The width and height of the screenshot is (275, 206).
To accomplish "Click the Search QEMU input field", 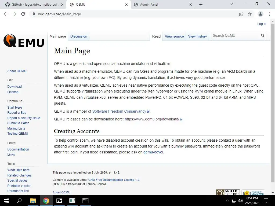I will point(236,36).
